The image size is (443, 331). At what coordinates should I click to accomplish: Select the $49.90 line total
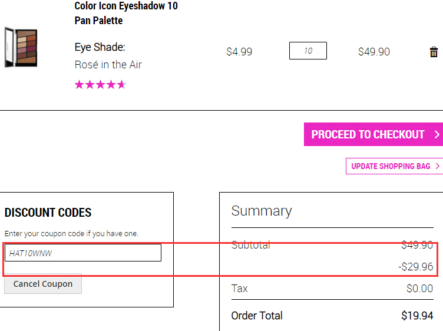[373, 52]
